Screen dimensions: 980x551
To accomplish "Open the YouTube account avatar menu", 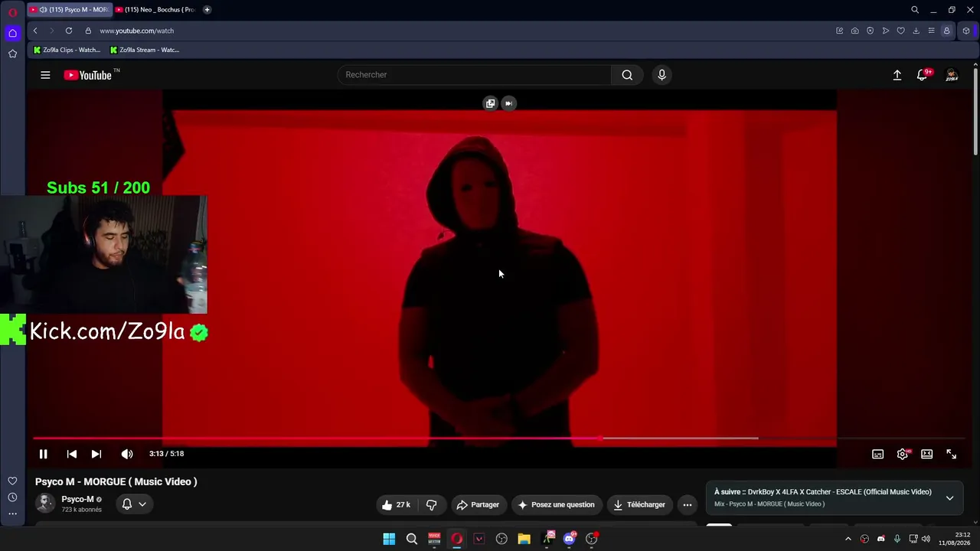I will (x=952, y=75).
